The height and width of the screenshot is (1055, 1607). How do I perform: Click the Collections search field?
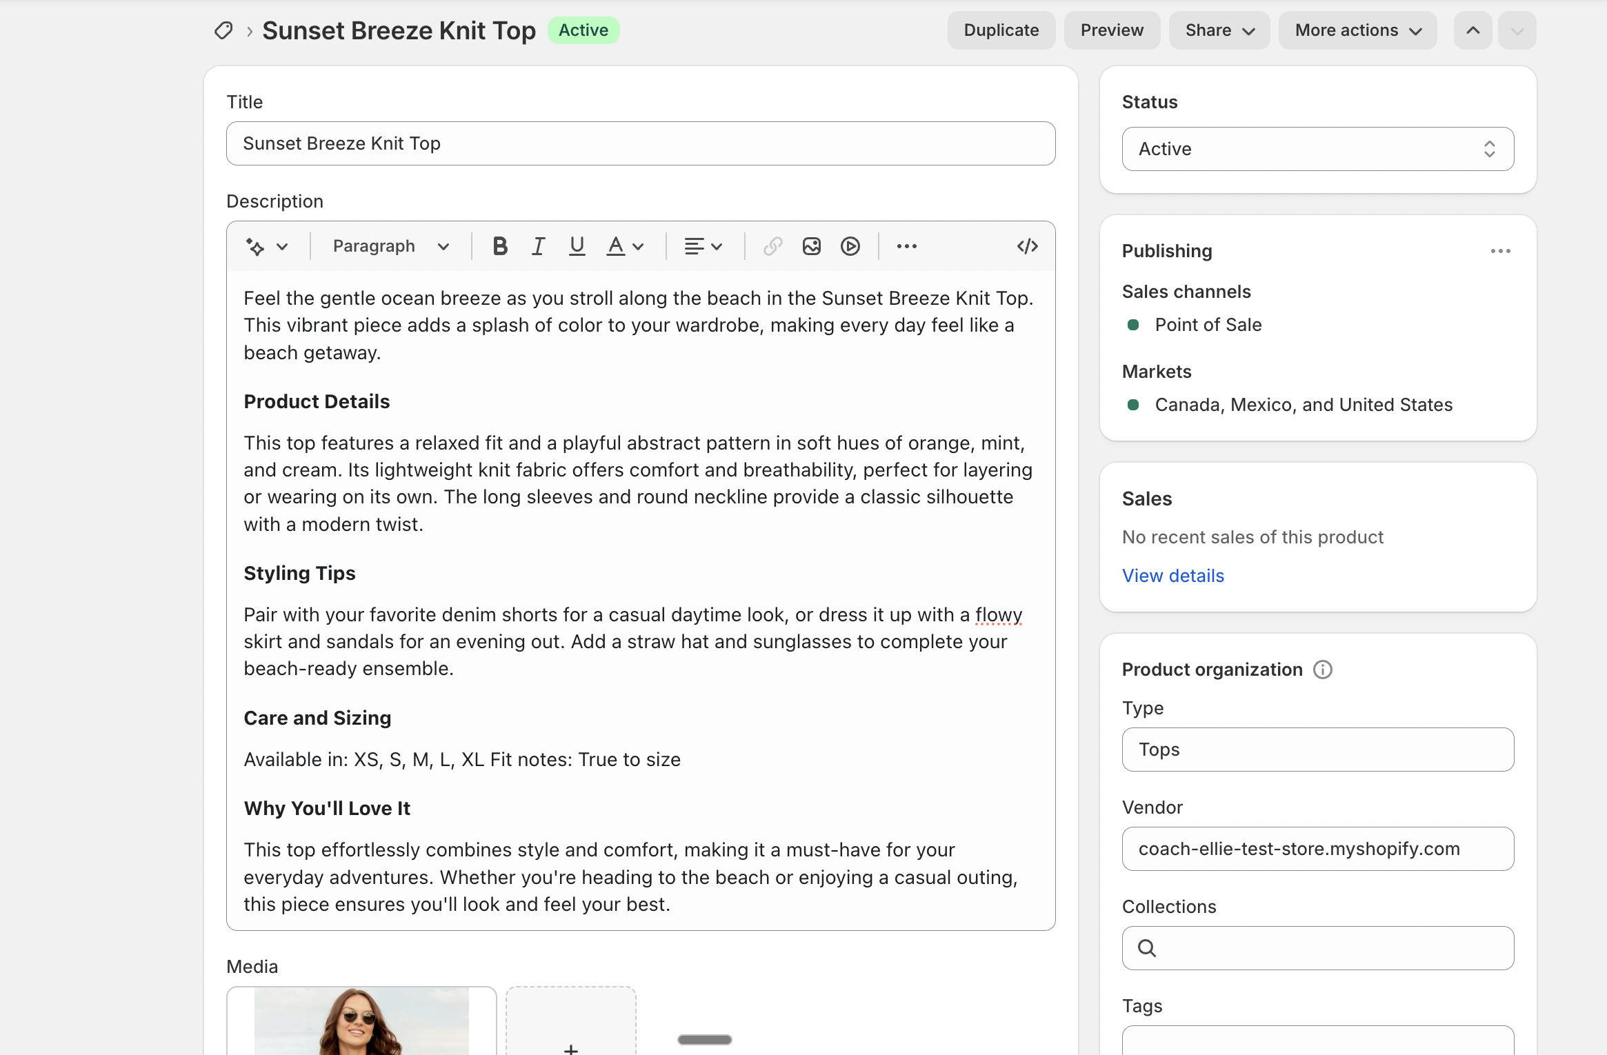[x=1317, y=948]
